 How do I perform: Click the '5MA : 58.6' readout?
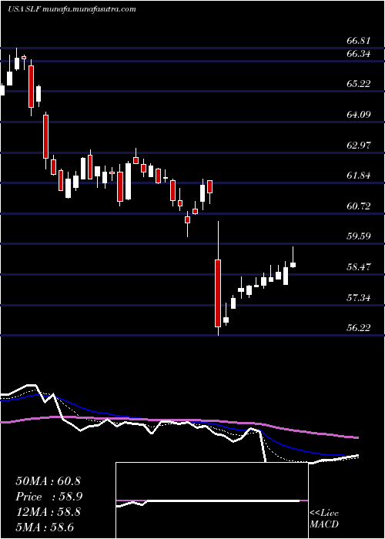[45, 527]
